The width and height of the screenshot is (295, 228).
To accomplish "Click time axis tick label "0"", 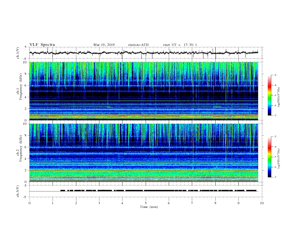I will [29, 203].
